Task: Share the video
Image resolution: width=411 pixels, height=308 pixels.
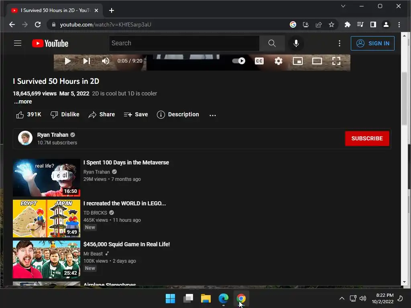Action: (102, 114)
